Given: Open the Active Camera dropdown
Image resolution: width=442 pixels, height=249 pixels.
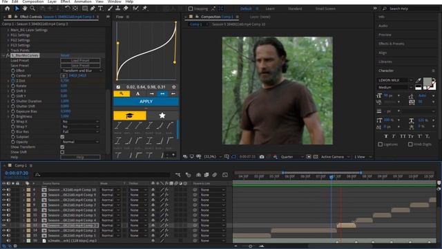Looking at the screenshot, I should click(335, 157).
